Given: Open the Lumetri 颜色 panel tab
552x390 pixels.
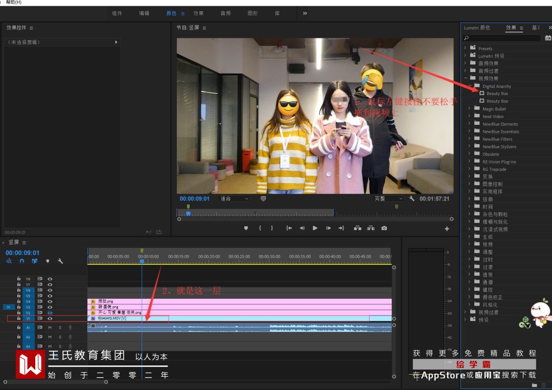Looking at the screenshot, I should point(477,28).
